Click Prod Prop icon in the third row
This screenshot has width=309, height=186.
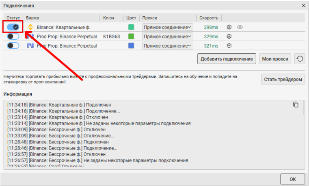30,46
